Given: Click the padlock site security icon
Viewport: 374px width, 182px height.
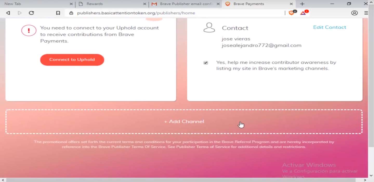Looking at the screenshot, I should [x=71, y=13].
